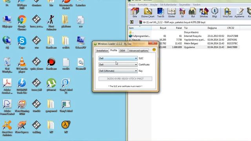251x141 pixels.
Task: Click the VirüsTara scan icon in WinRAR
Action: [227, 13]
